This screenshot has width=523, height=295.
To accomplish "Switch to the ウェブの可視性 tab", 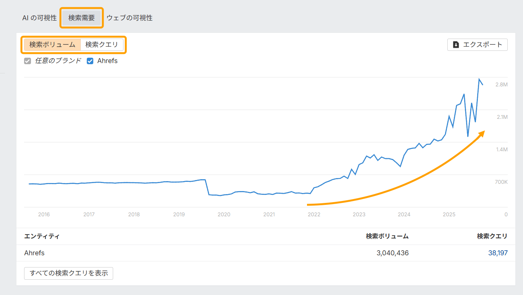I will coord(129,18).
